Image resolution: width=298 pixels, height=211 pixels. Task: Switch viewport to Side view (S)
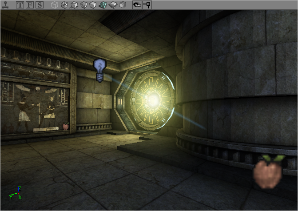coord(40,5)
